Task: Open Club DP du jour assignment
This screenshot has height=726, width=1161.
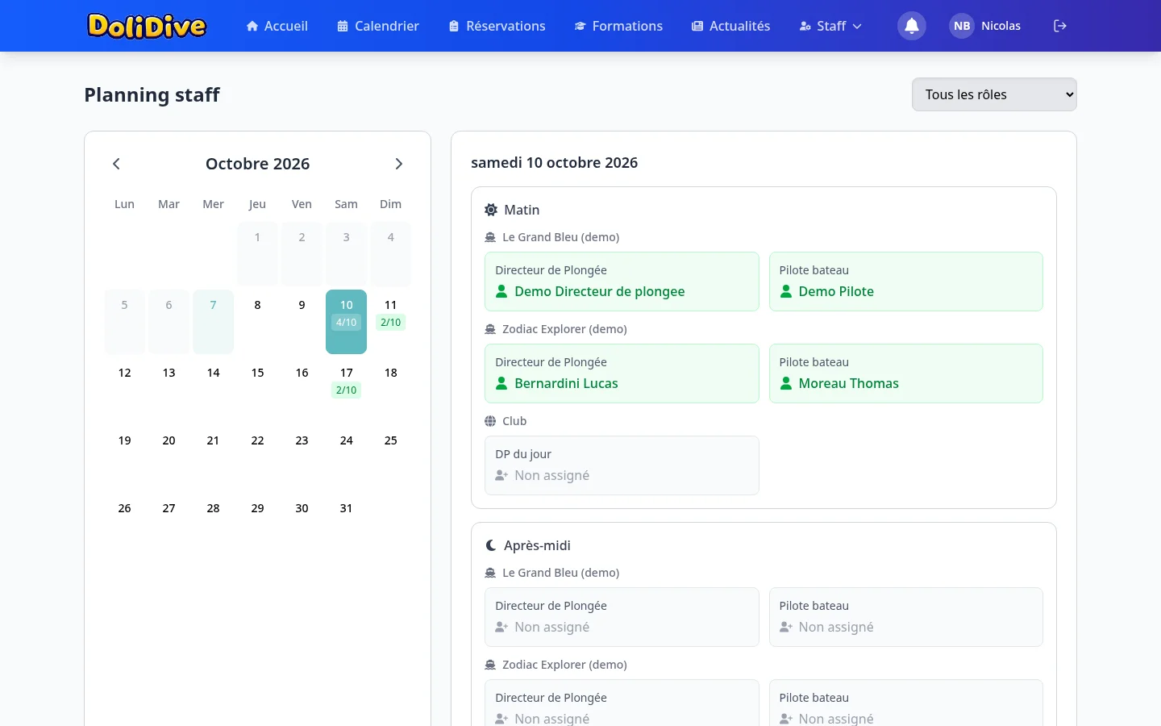Action: pyautogui.click(x=622, y=465)
